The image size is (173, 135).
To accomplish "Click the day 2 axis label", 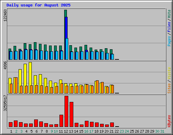I will 16,131.
